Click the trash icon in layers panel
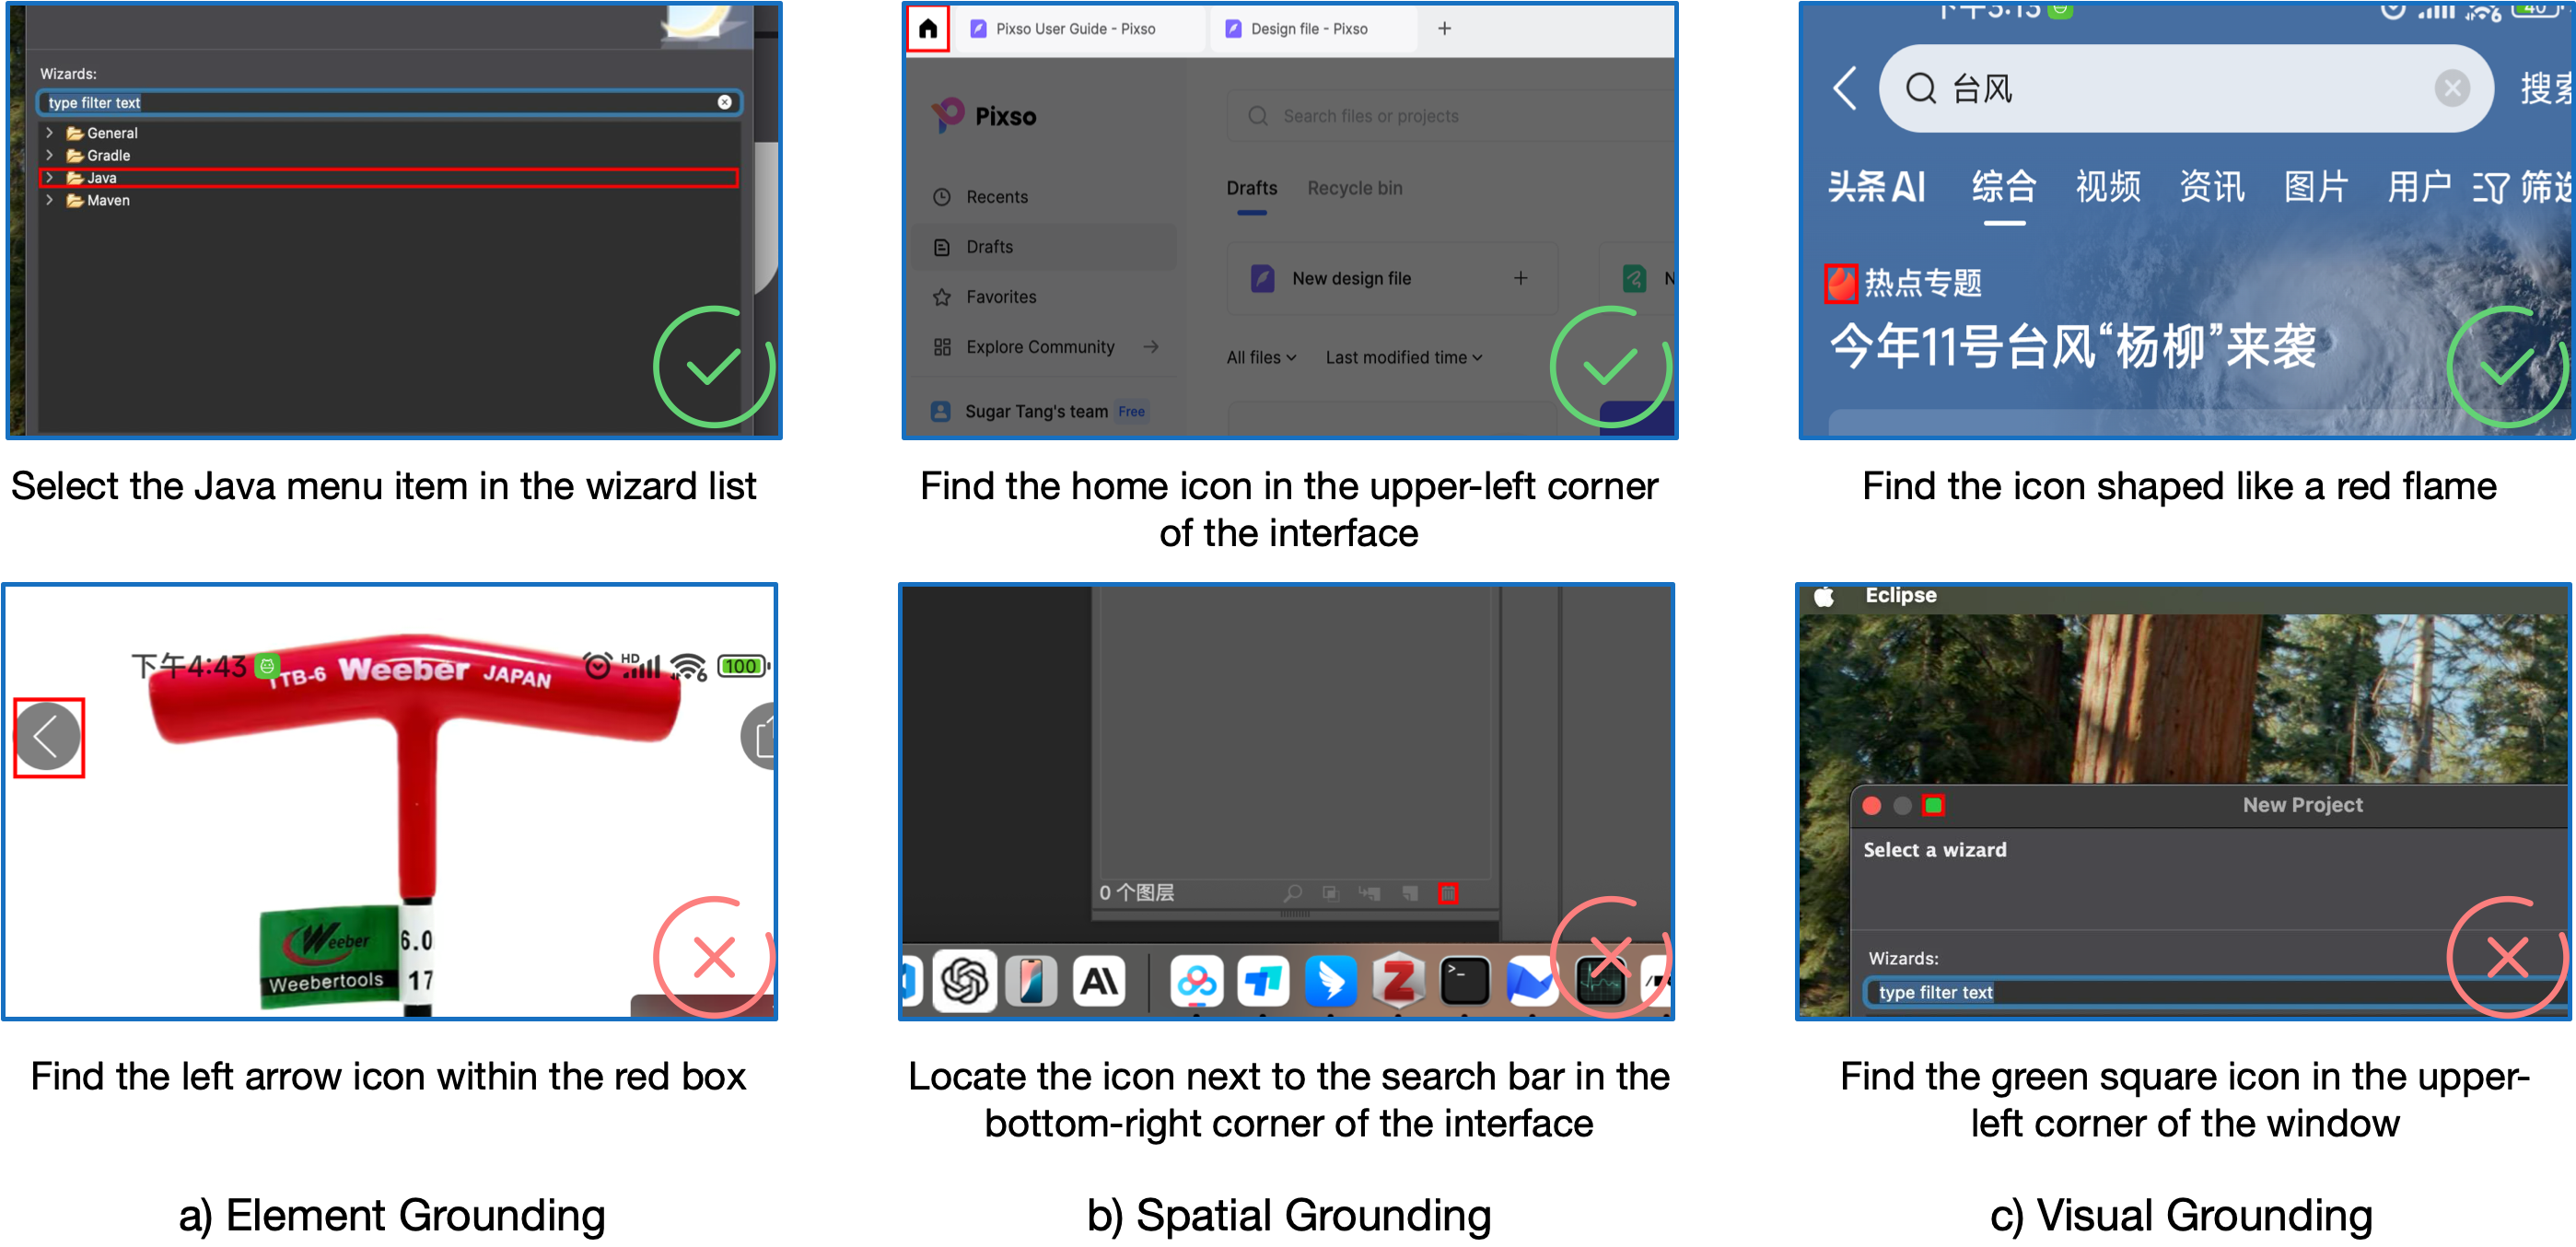2576x1247 pixels. click(x=1447, y=893)
